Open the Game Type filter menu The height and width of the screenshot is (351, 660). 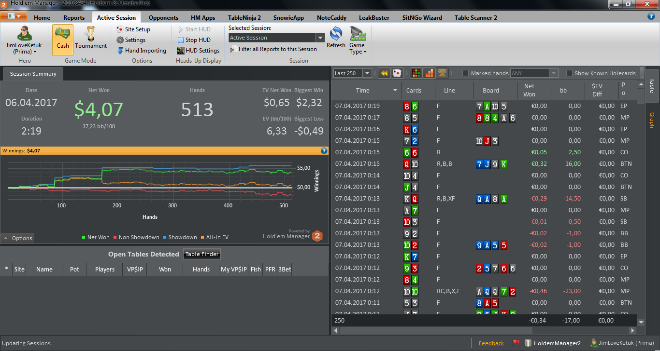click(x=357, y=40)
